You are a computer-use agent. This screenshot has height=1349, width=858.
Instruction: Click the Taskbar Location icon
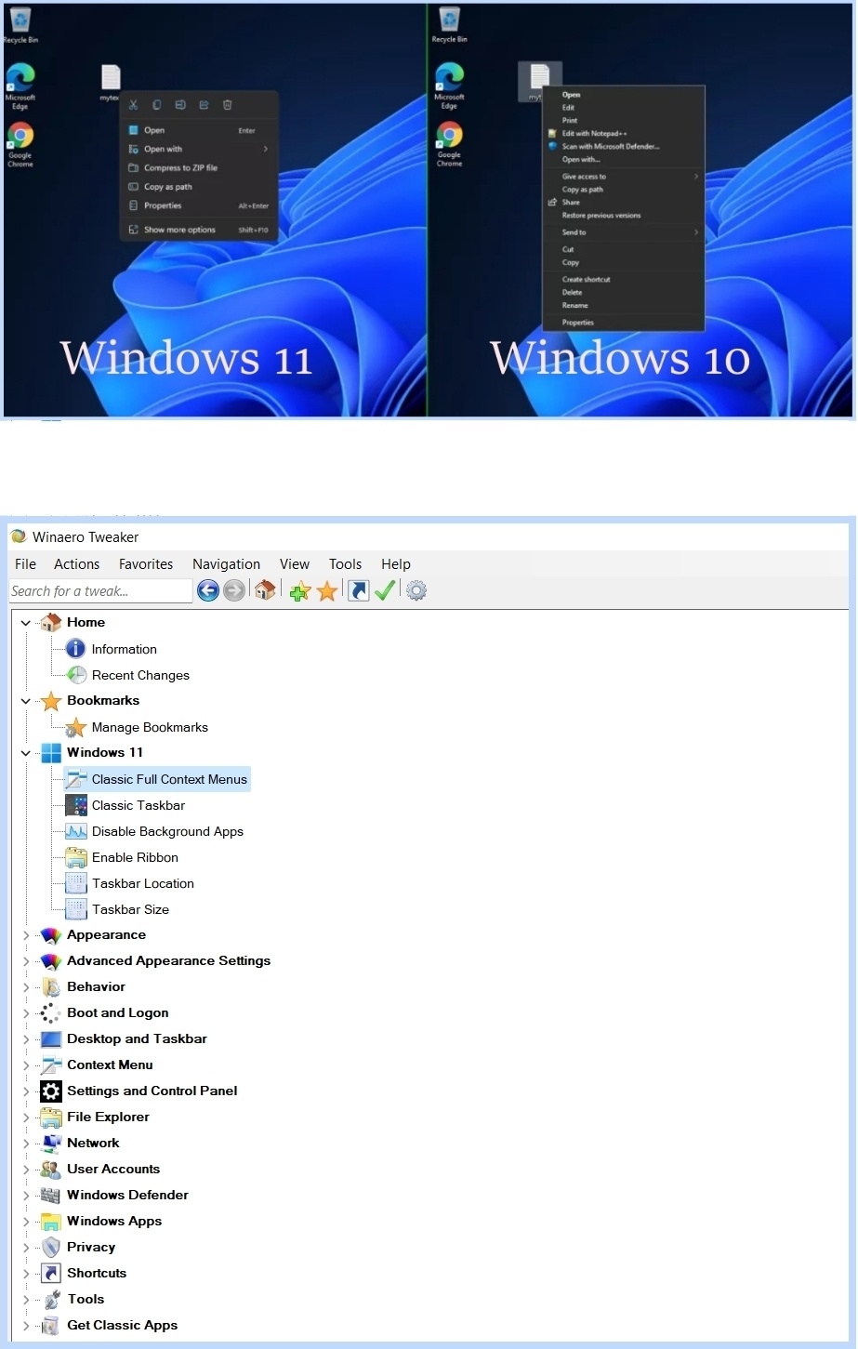pyautogui.click(x=75, y=883)
